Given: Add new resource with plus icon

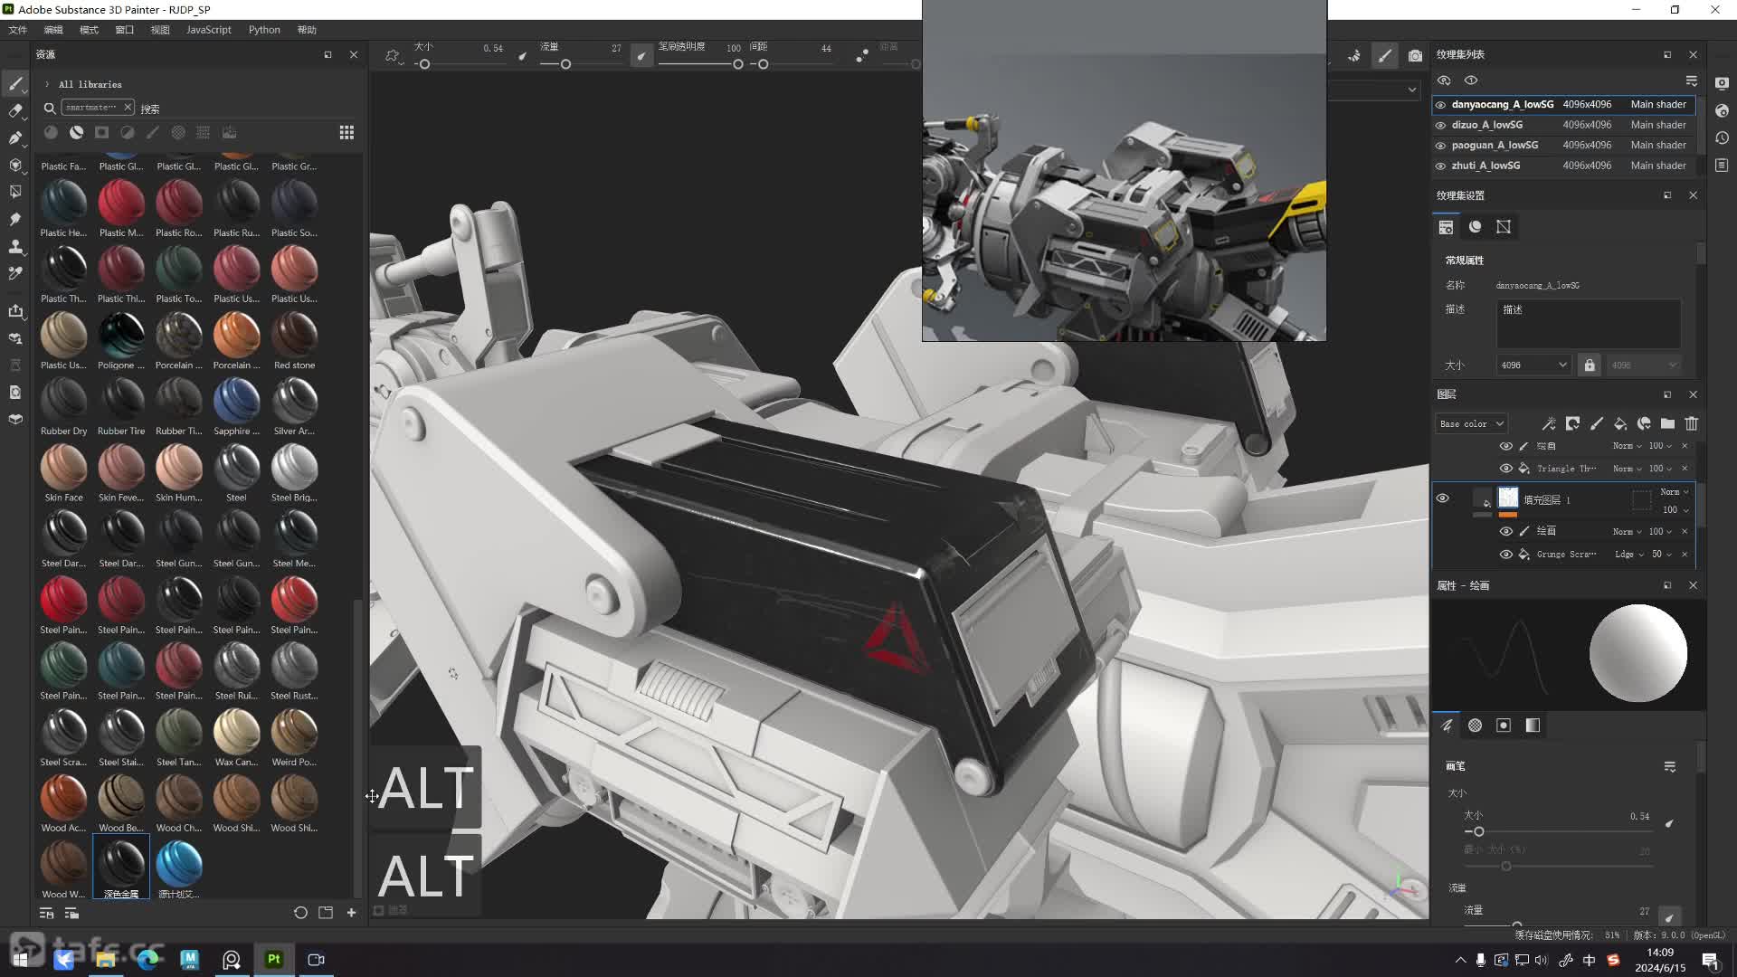Looking at the screenshot, I should coord(352,913).
